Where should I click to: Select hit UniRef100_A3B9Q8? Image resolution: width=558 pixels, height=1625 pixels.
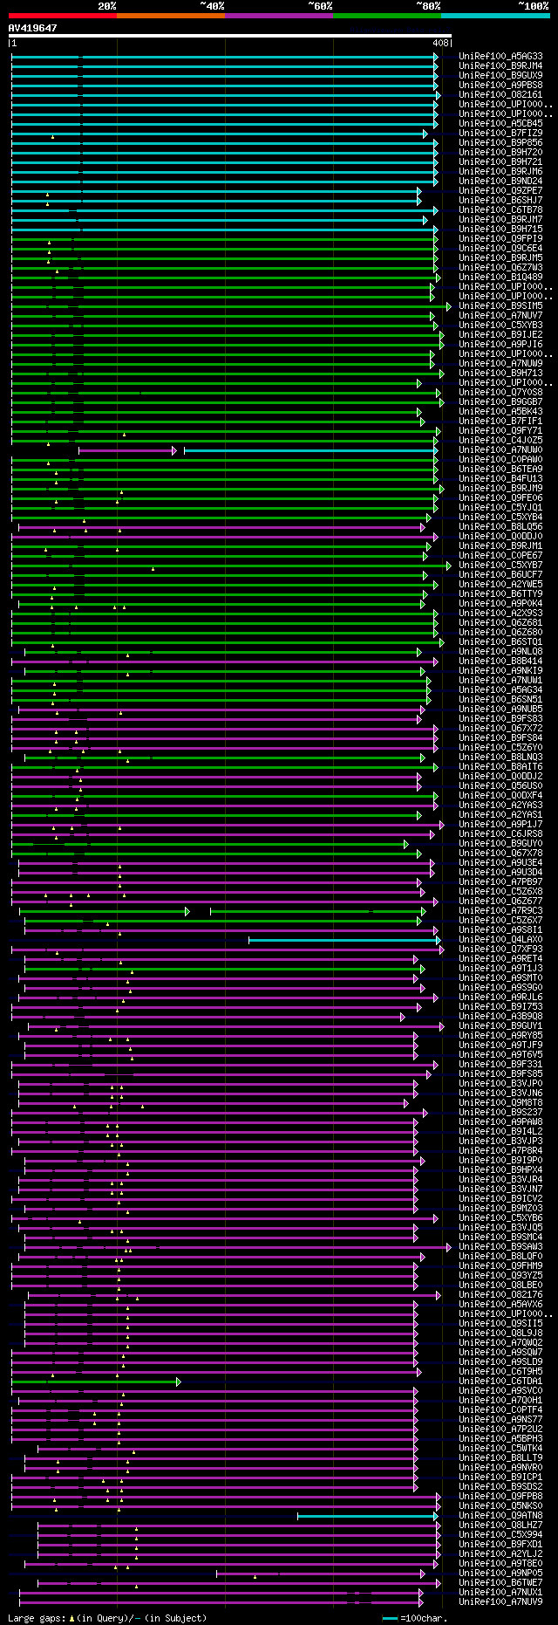click(500, 1017)
